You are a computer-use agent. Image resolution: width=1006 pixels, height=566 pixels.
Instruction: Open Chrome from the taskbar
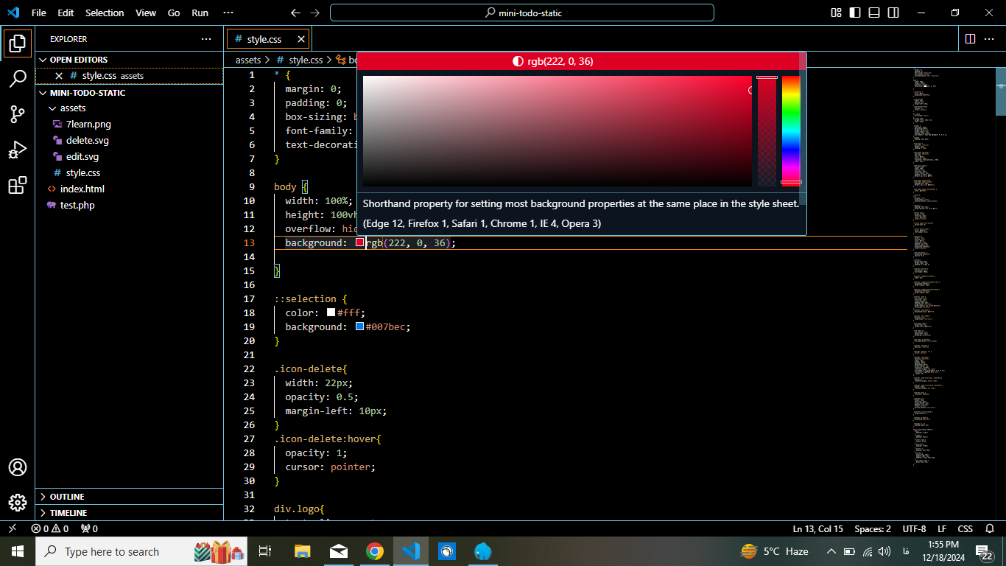click(375, 551)
